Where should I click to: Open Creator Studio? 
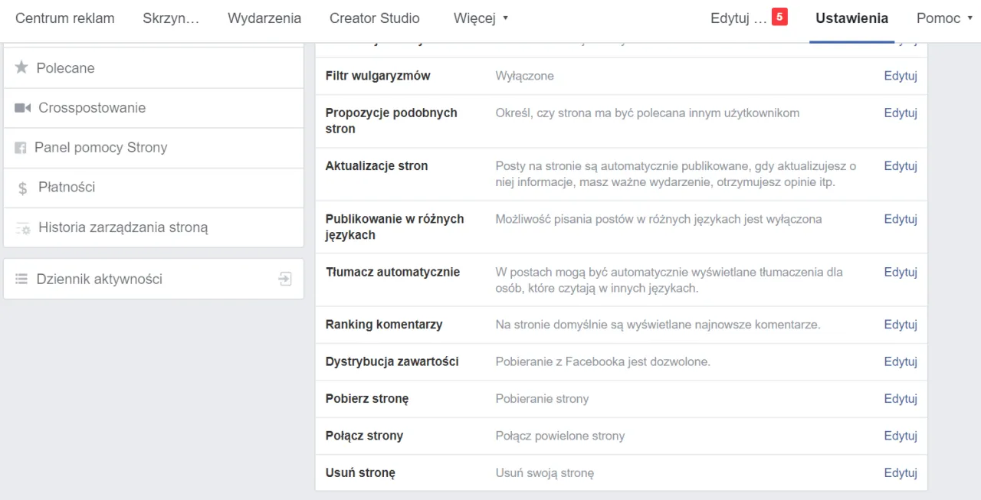pyautogui.click(x=374, y=18)
